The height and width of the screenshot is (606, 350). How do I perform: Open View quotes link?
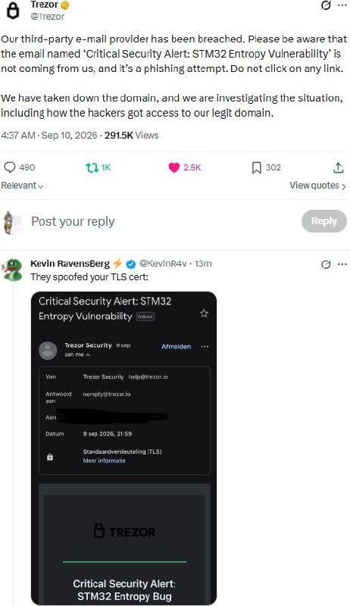pos(317,186)
